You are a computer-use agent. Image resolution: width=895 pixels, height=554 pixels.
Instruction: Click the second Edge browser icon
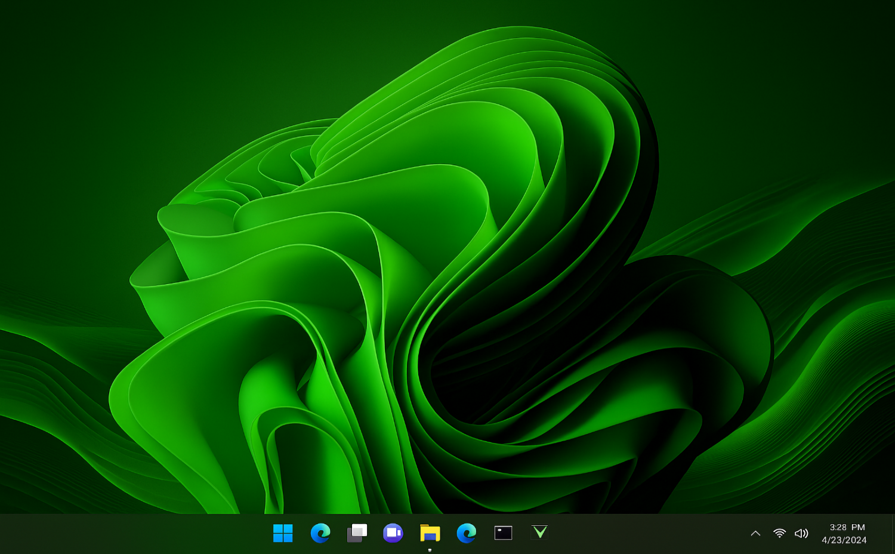coord(467,533)
